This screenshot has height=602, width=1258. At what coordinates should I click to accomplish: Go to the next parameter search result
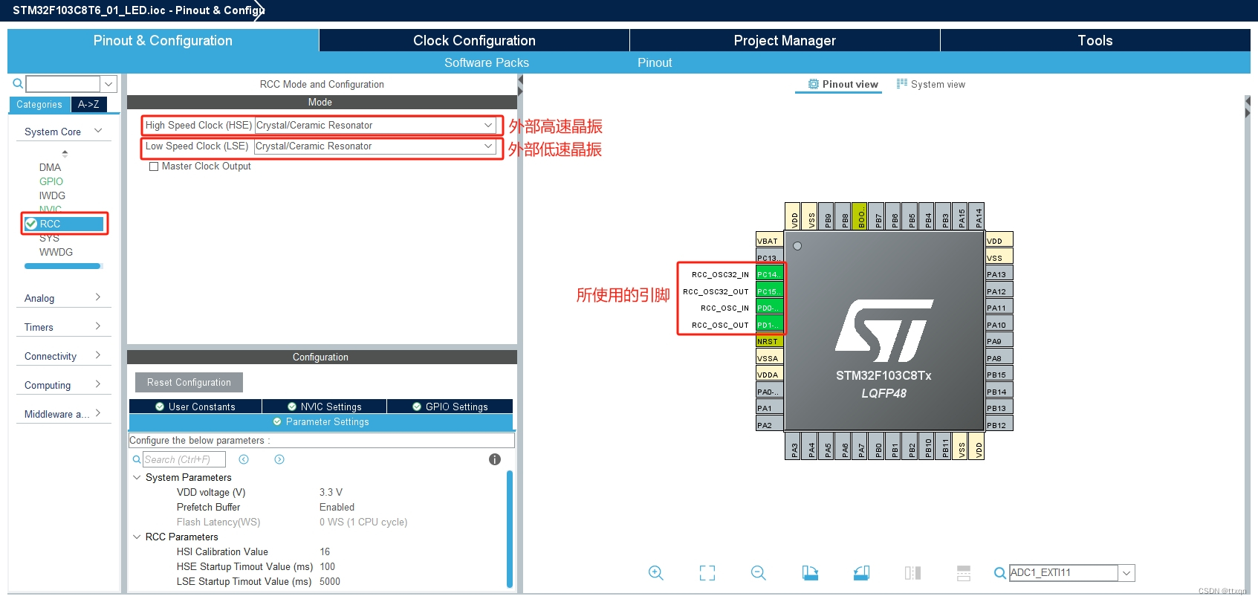pos(279,459)
